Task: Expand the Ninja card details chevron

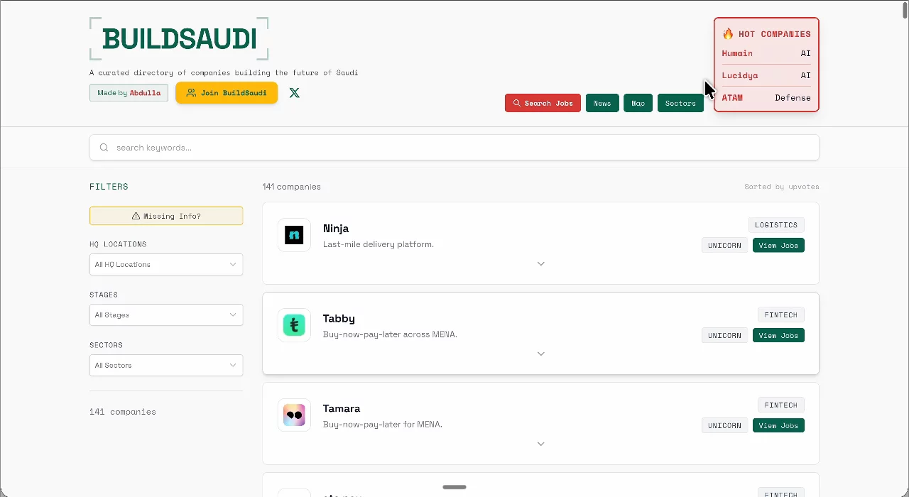Action: point(540,263)
